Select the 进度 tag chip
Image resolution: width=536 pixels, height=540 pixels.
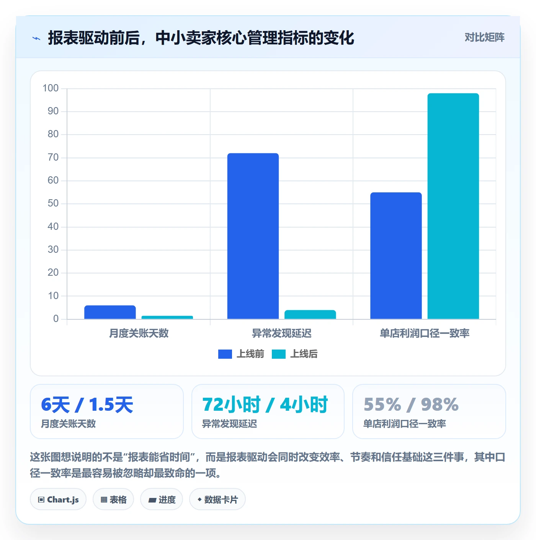(x=162, y=499)
